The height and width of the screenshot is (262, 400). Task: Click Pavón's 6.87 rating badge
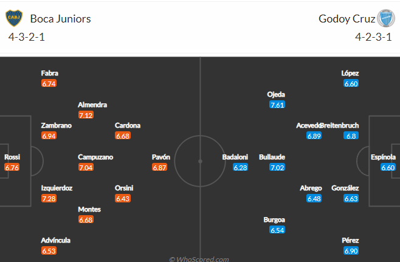point(159,167)
